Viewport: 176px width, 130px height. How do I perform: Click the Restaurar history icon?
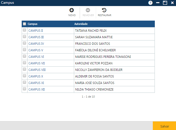[104, 10]
